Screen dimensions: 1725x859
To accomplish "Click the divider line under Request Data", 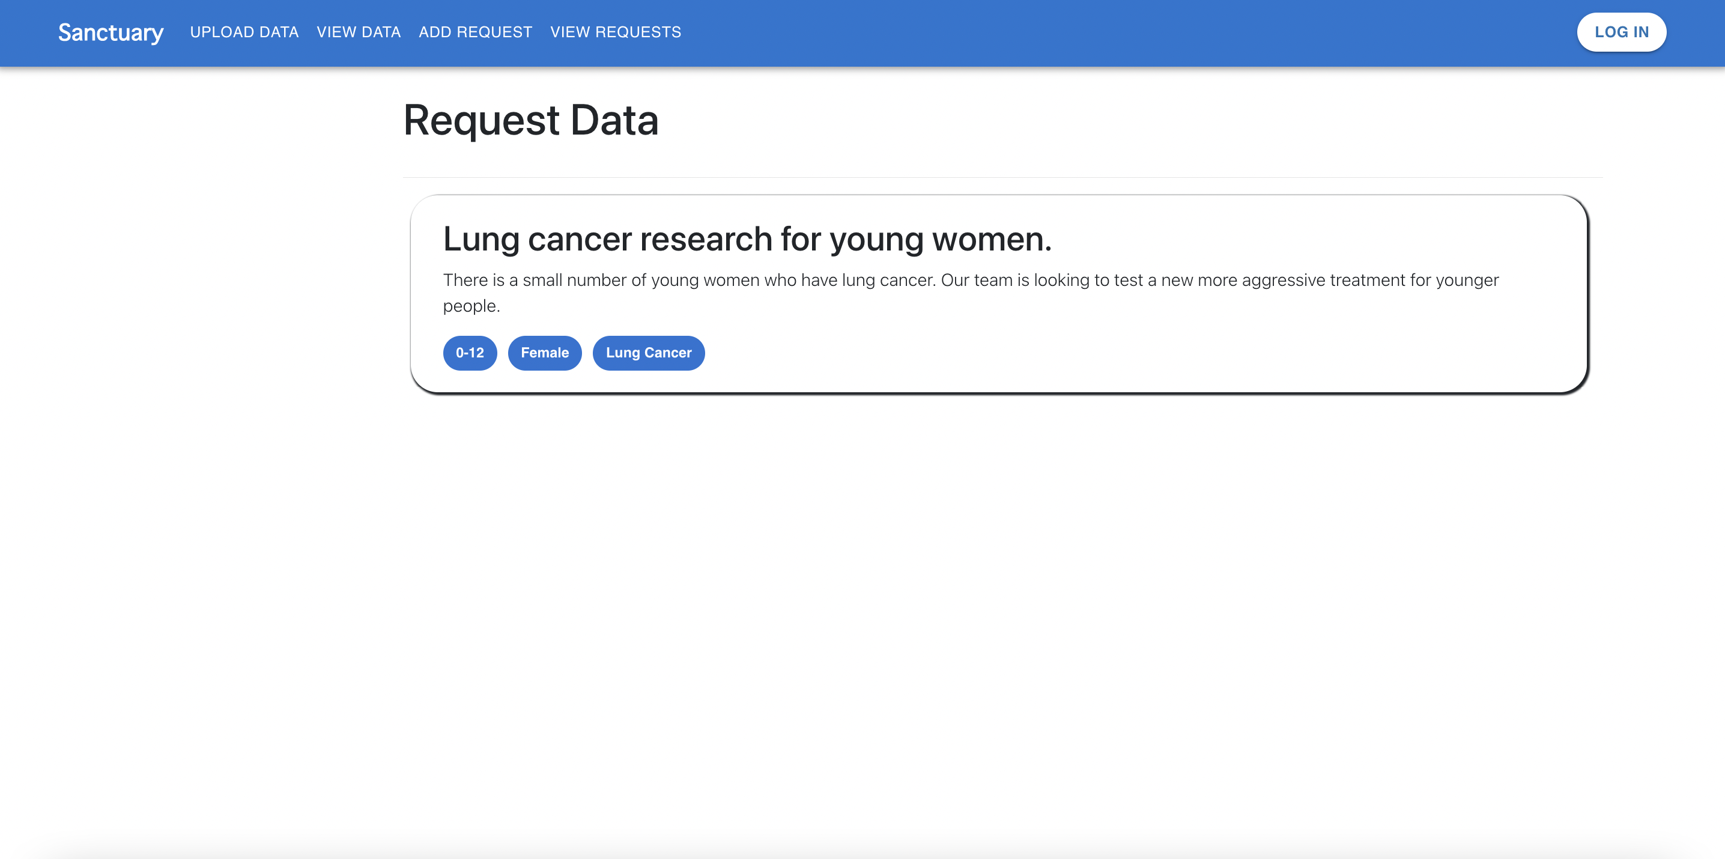I will [x=1002, y=177].
